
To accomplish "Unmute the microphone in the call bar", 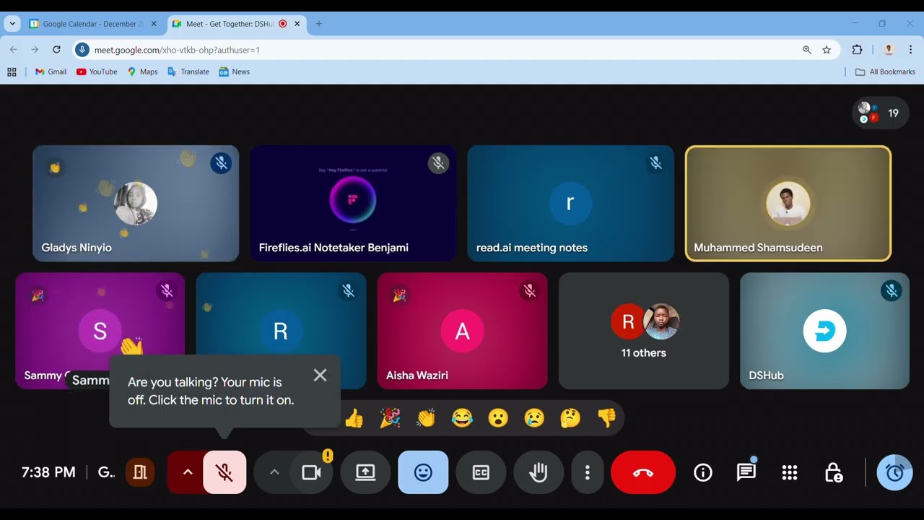I will coord(225,472).
